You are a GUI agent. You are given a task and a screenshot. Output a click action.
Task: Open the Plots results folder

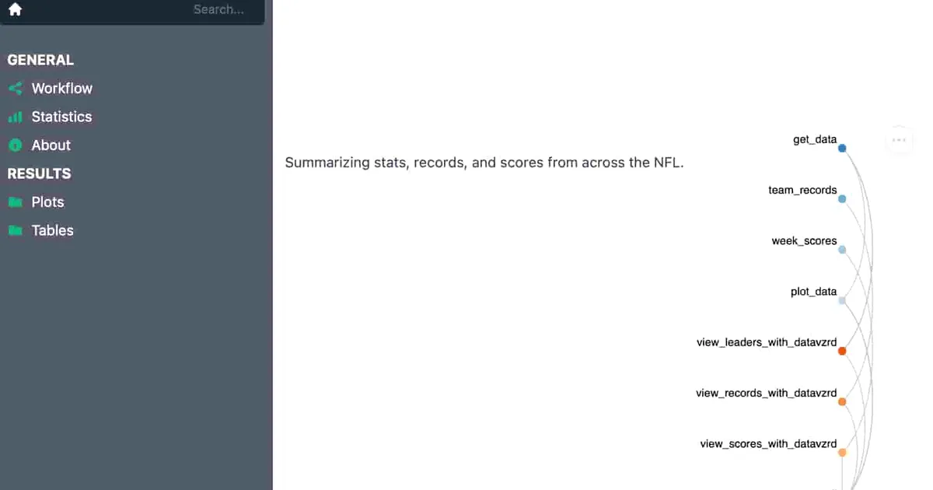pyautogui.click(x=47, y=202)
